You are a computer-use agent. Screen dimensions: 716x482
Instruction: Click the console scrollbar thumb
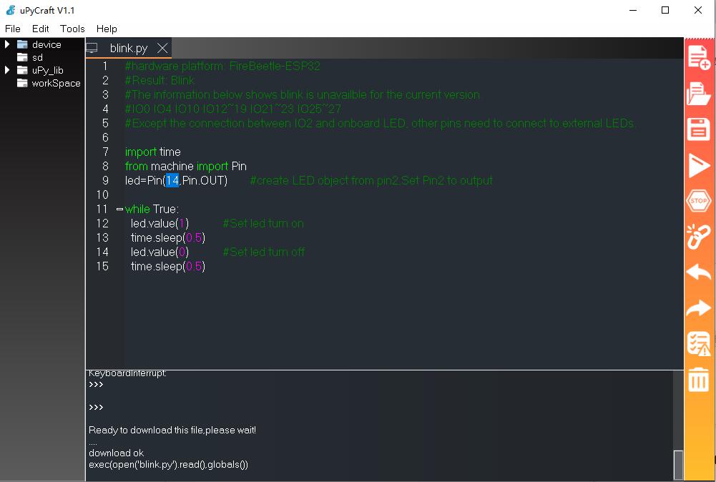pos(678,465)
